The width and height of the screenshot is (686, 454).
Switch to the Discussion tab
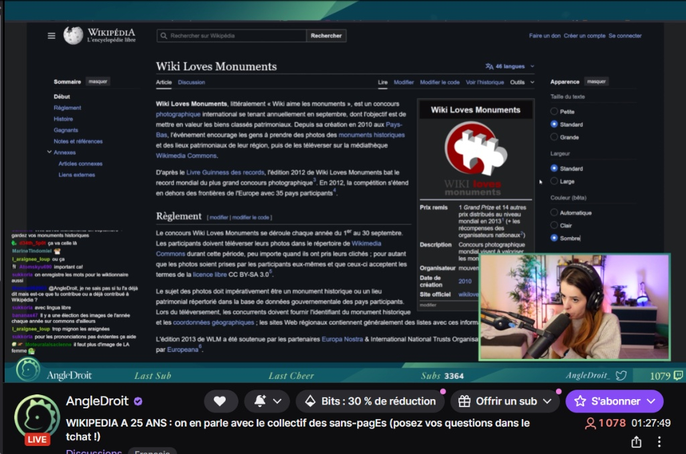pos(192,82)
